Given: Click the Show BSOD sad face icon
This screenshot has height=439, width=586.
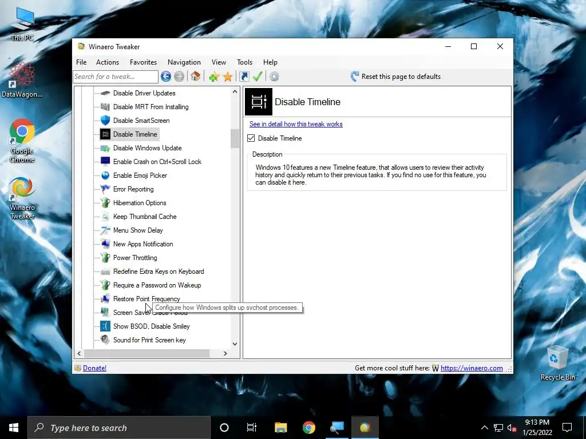Looking at the screenshot, I should (105, 326).
